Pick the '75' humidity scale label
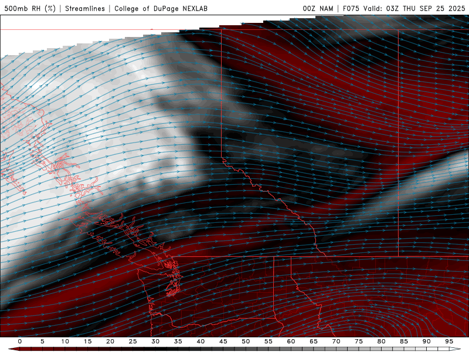 359,341
